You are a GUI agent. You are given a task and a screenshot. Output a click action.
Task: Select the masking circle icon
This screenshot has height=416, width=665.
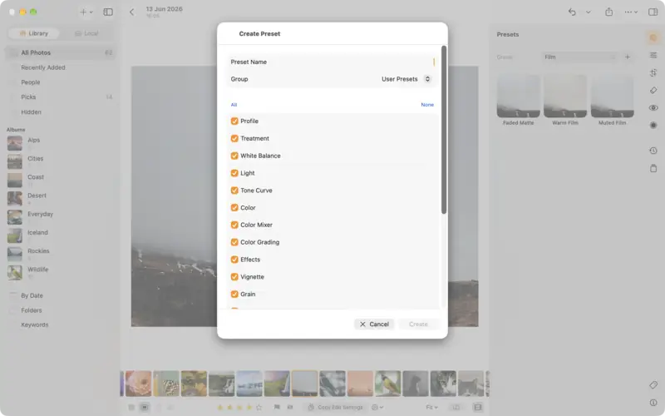tap(653, 126)
